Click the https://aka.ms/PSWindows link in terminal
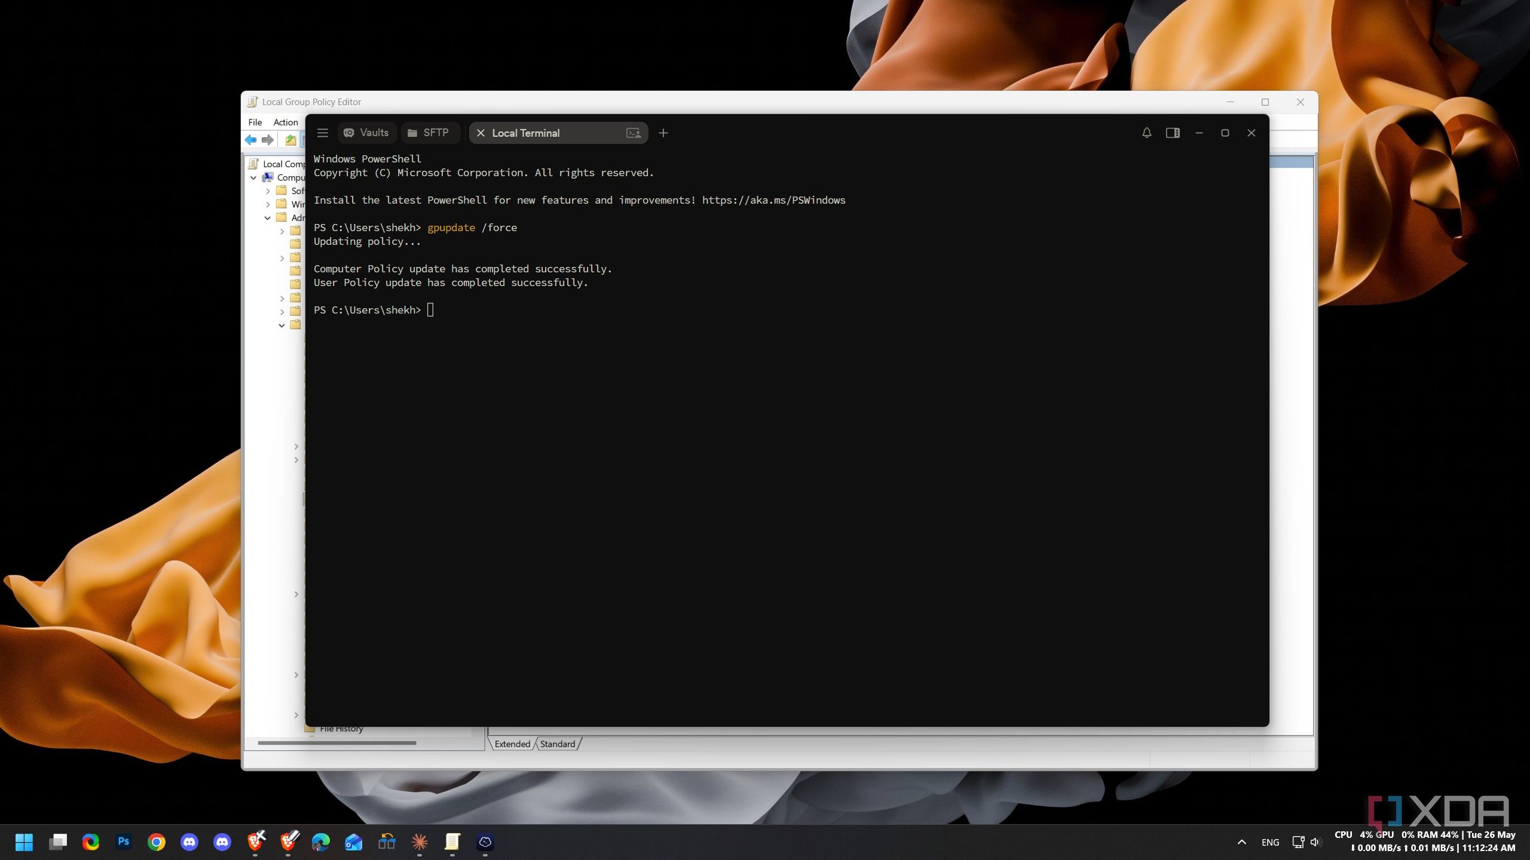 coord(773,200)
